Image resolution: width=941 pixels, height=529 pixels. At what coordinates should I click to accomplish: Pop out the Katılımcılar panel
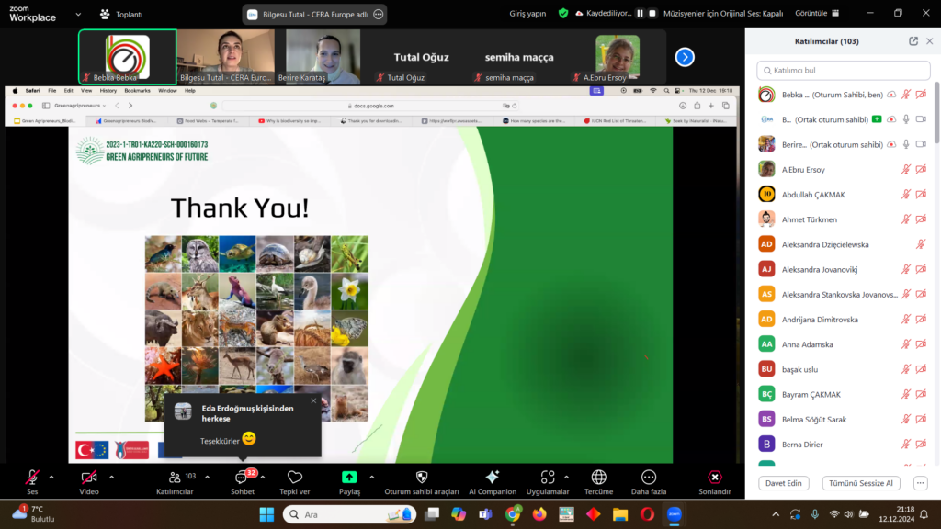pyautogui.click(x=913, y=41)
